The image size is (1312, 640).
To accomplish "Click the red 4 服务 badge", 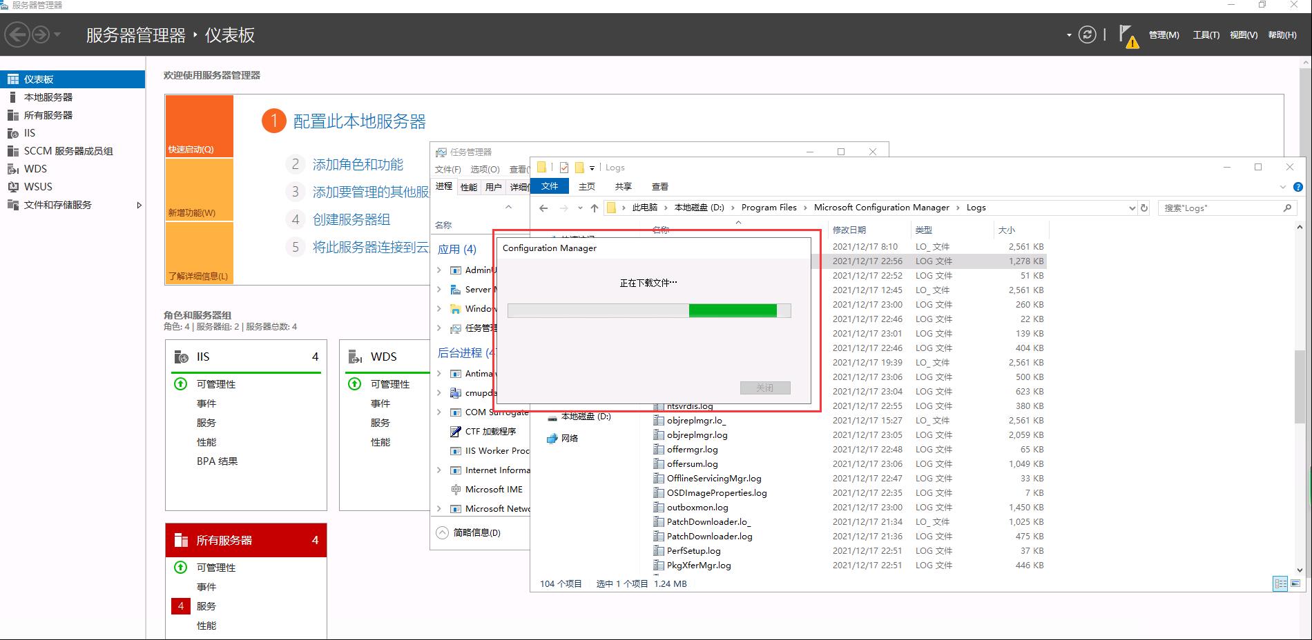I will (x=180, y=606).
